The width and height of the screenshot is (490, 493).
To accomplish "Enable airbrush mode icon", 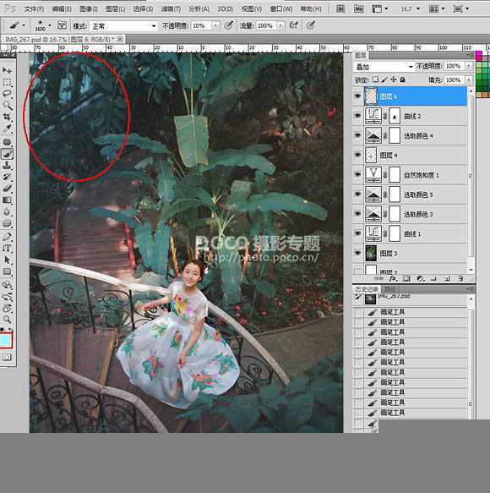I will click(x=294, y=25).
